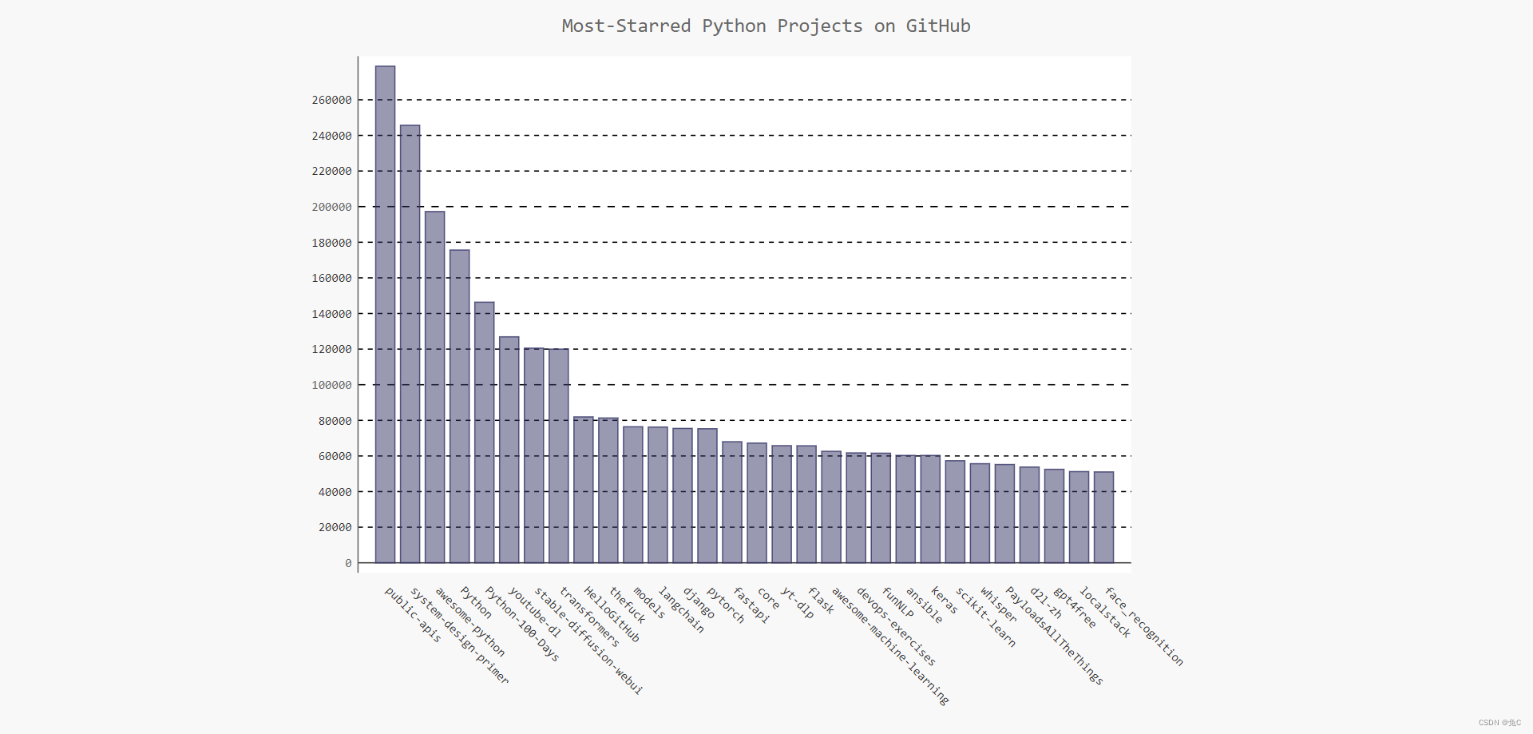Select the gpt4free bar
The width and height of the screenshot is (1533, 734).
1054,516
